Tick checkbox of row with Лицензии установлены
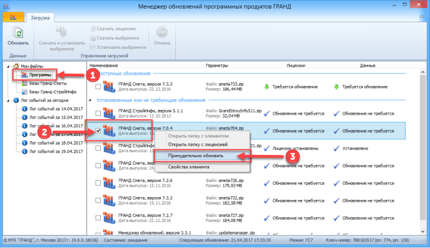Screen dimensions: 430x248 pyautogui.click(x=98, y=148)
